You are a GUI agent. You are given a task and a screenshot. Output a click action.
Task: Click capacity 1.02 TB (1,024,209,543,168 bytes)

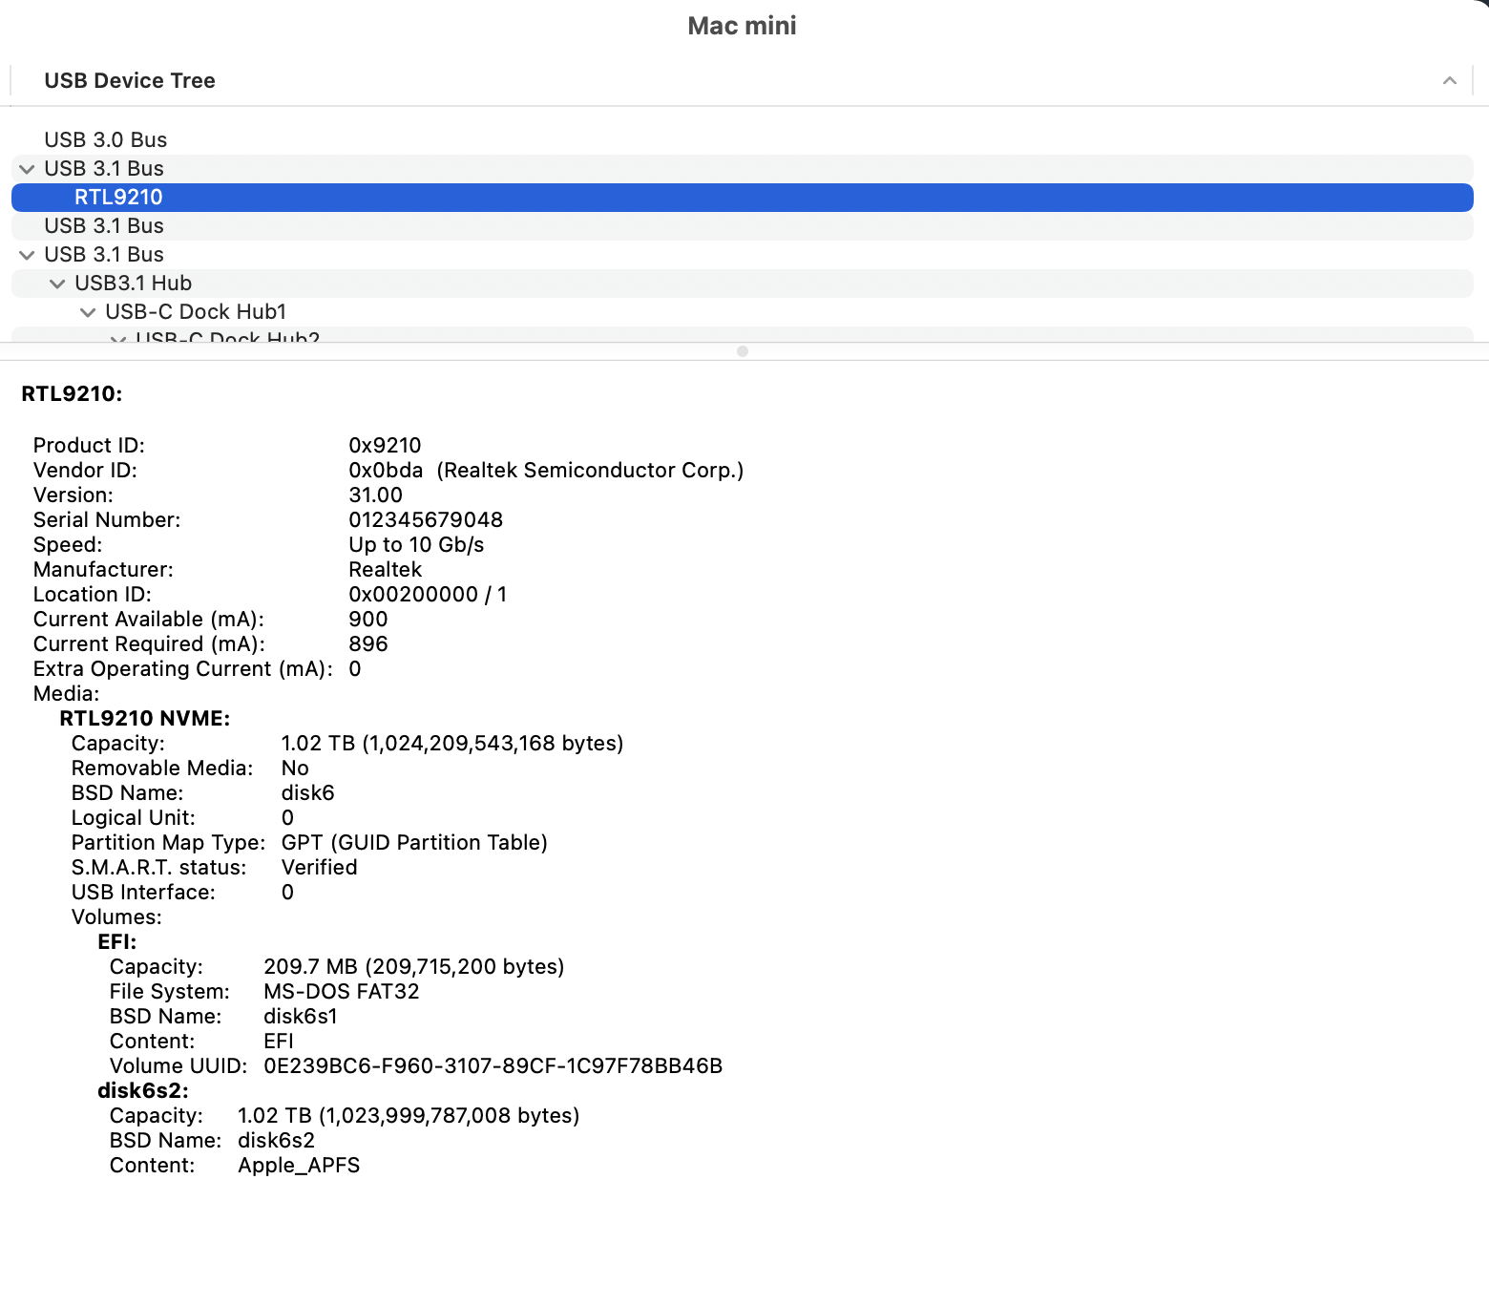pos(452,744)
